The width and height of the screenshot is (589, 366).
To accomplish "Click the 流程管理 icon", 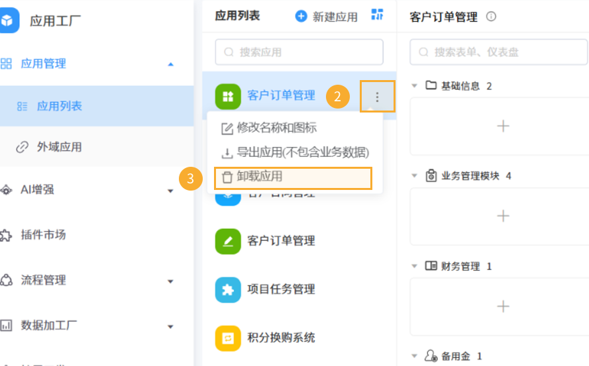I will [x=6, y=280].
